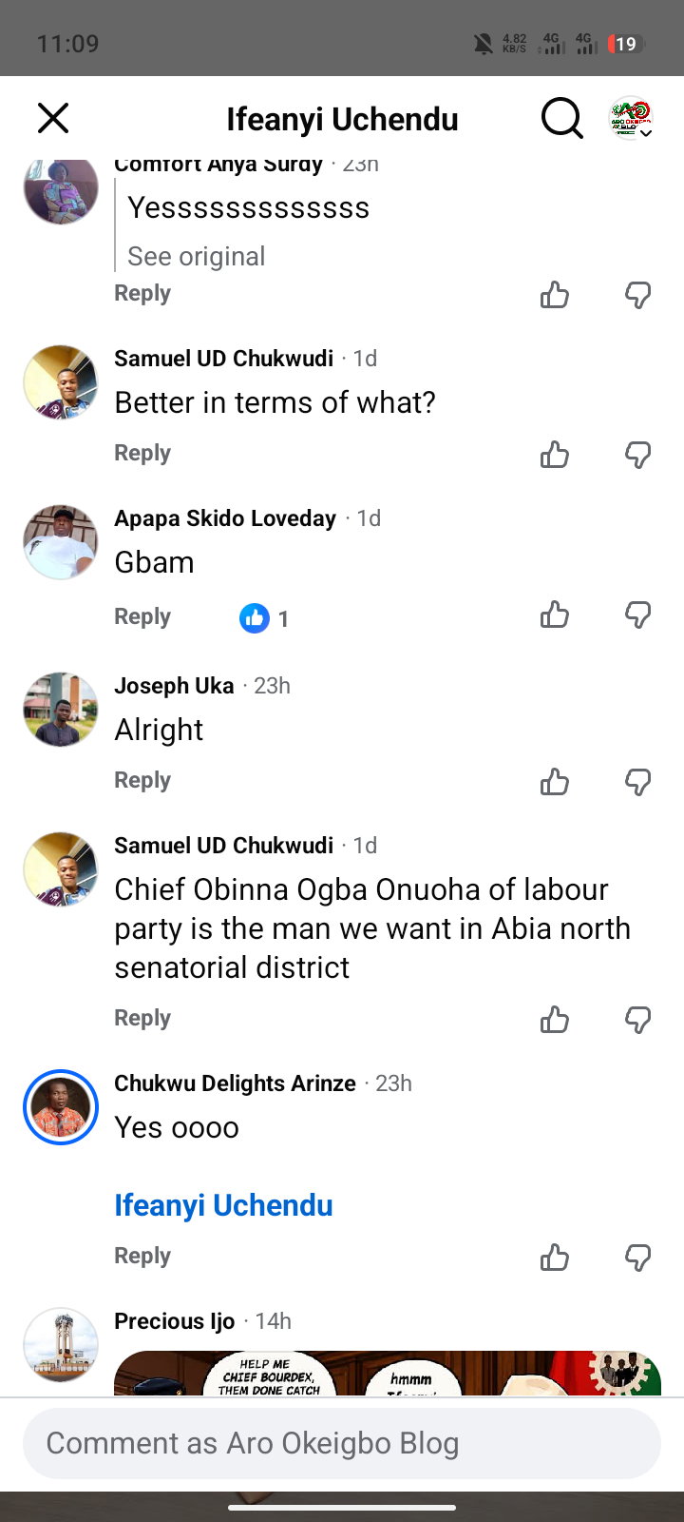This screenshot has width=684, height=1522.
Task: View the like reaction count on Gbam comment
Action: click(x=264, y=618)
